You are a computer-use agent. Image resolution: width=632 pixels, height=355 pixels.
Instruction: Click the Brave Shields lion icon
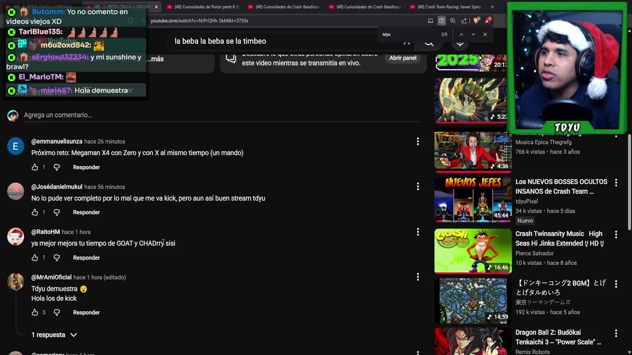coord(476,21)
